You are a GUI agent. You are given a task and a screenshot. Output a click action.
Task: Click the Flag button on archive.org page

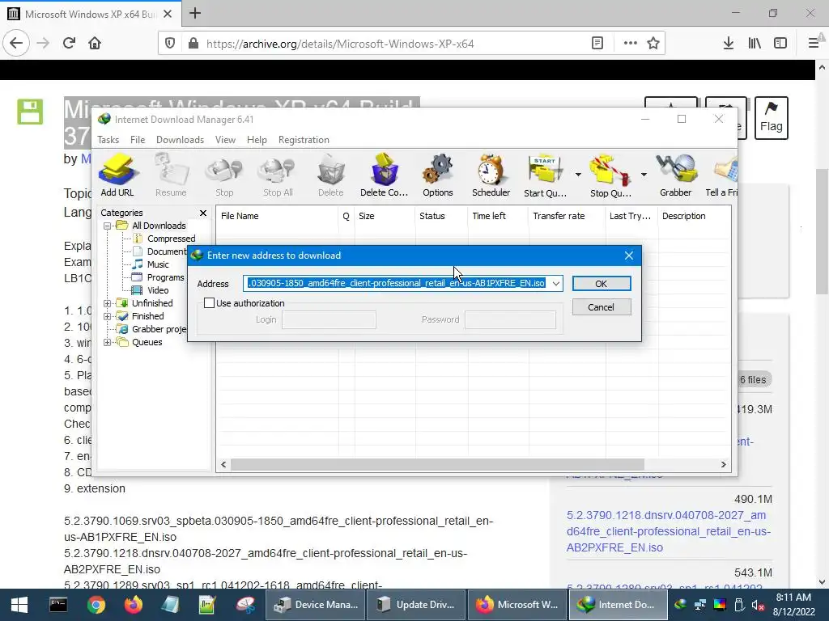pos(772,118)
